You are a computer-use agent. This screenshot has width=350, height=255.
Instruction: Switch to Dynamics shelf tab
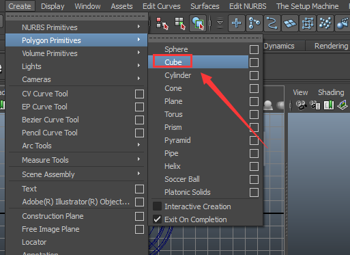pos(279,46)
